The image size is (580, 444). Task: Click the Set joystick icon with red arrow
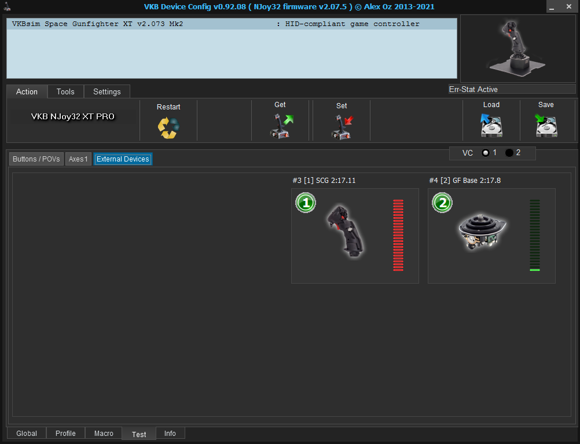click(342, 126)
